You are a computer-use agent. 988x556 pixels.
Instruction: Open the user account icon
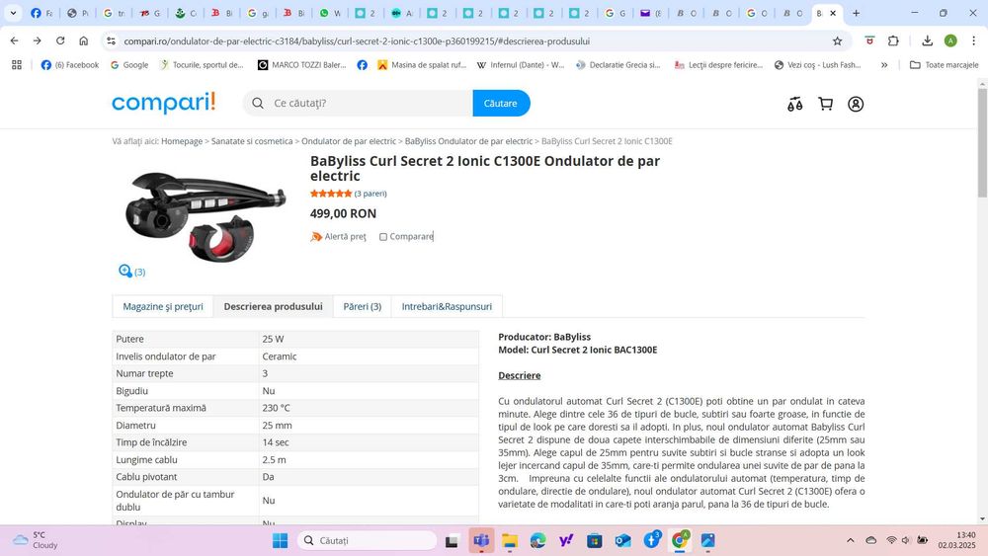click(856, 104)
